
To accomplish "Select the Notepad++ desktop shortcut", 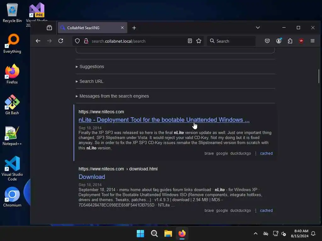I will point(12,136).
